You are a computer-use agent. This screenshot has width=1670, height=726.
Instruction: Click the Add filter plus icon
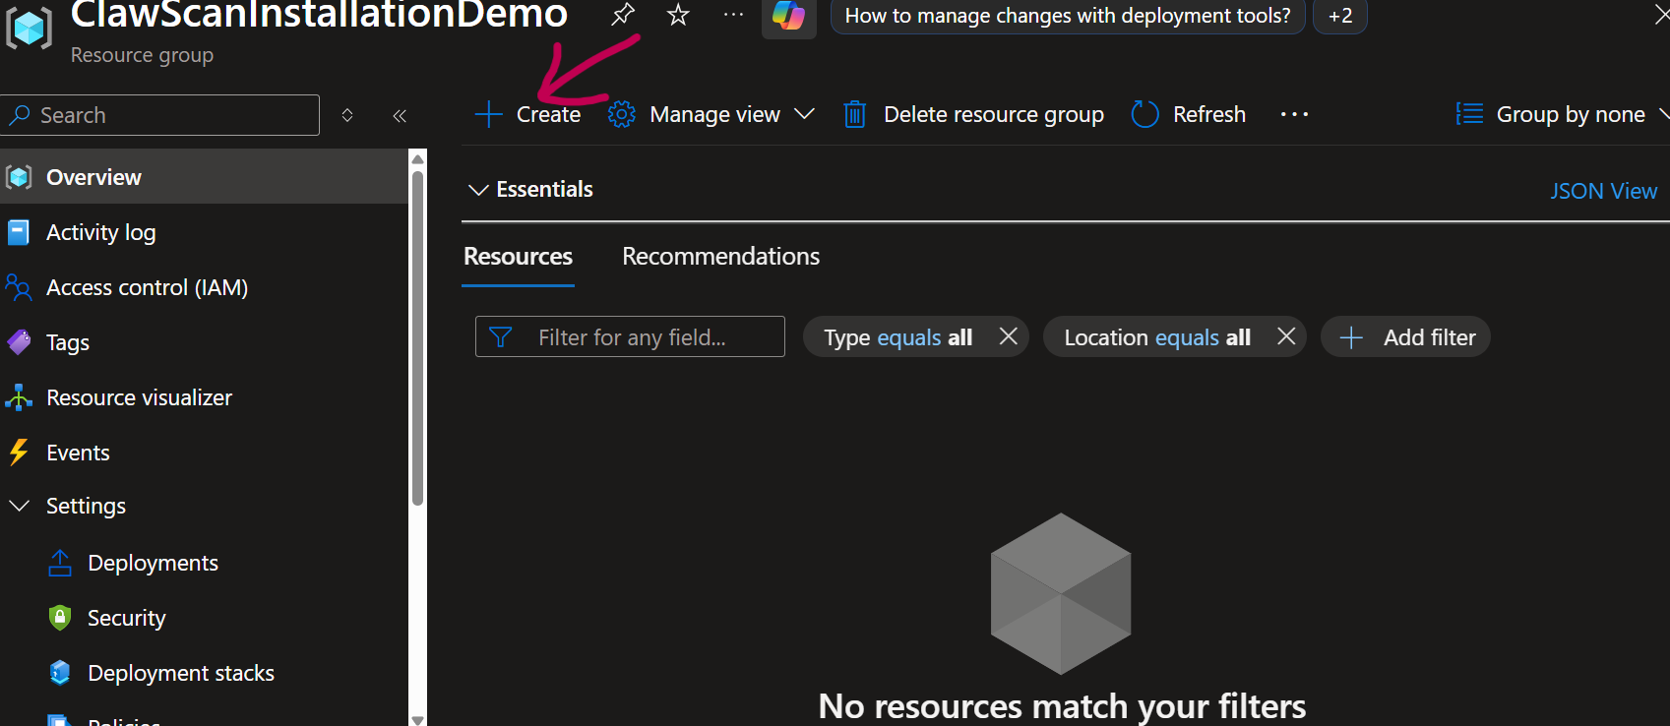pyautogui.click(x=1351, y=337)
